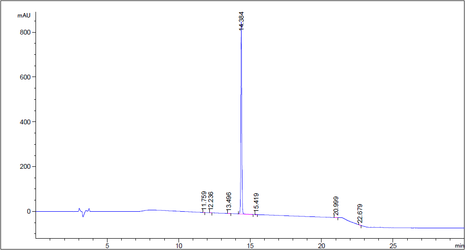Click the 25 minute x-axis label
465x250 pixels.
393,246
